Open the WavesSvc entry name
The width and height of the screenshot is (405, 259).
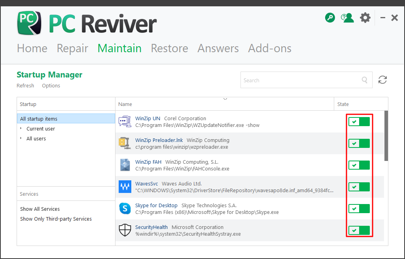(147, 183)
